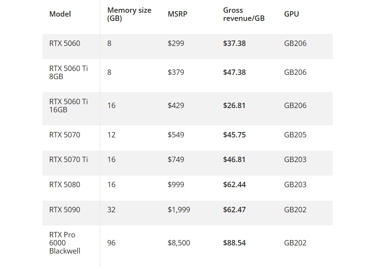386x269 pixels.
Task: Click the $8,500 MSRP value
Action: tap(179, 243)
